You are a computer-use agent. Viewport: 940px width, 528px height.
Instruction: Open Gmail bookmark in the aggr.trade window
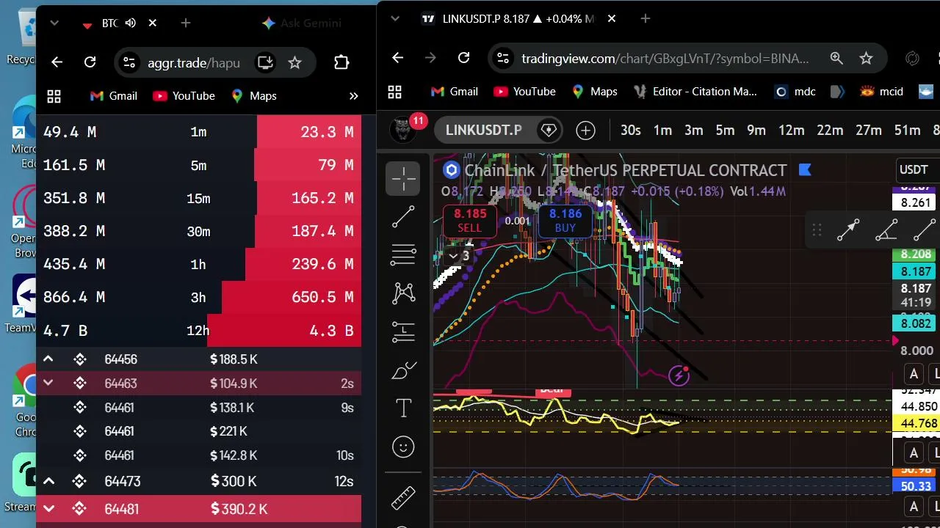coord(113,96)
